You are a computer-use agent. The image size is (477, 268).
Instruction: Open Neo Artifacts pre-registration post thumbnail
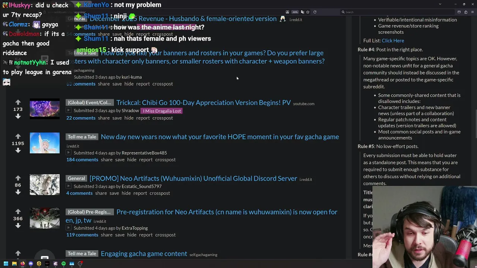coord(45,218)
